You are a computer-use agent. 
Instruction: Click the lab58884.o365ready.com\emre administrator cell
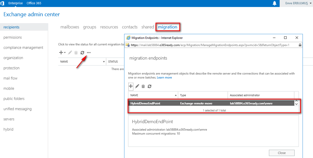tap(252, 103)
